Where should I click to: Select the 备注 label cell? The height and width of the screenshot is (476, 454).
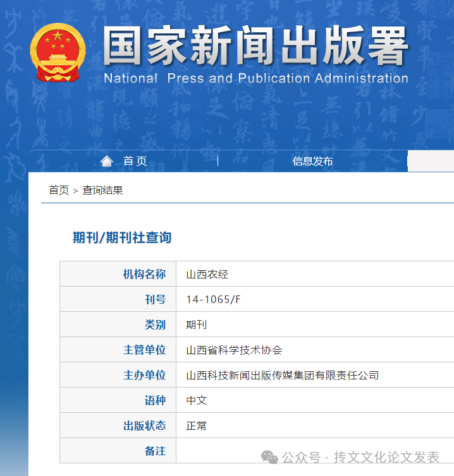tap(118, 450)
